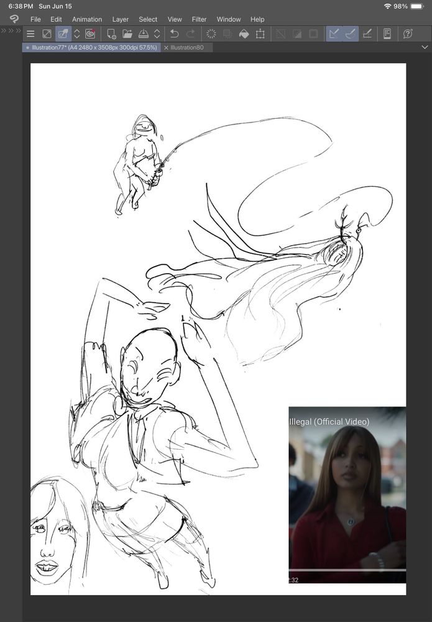This screenshot has width=432, height=622.
Task: Expand the collapsed left palette arrows
Action: click(x=11, y=30)
